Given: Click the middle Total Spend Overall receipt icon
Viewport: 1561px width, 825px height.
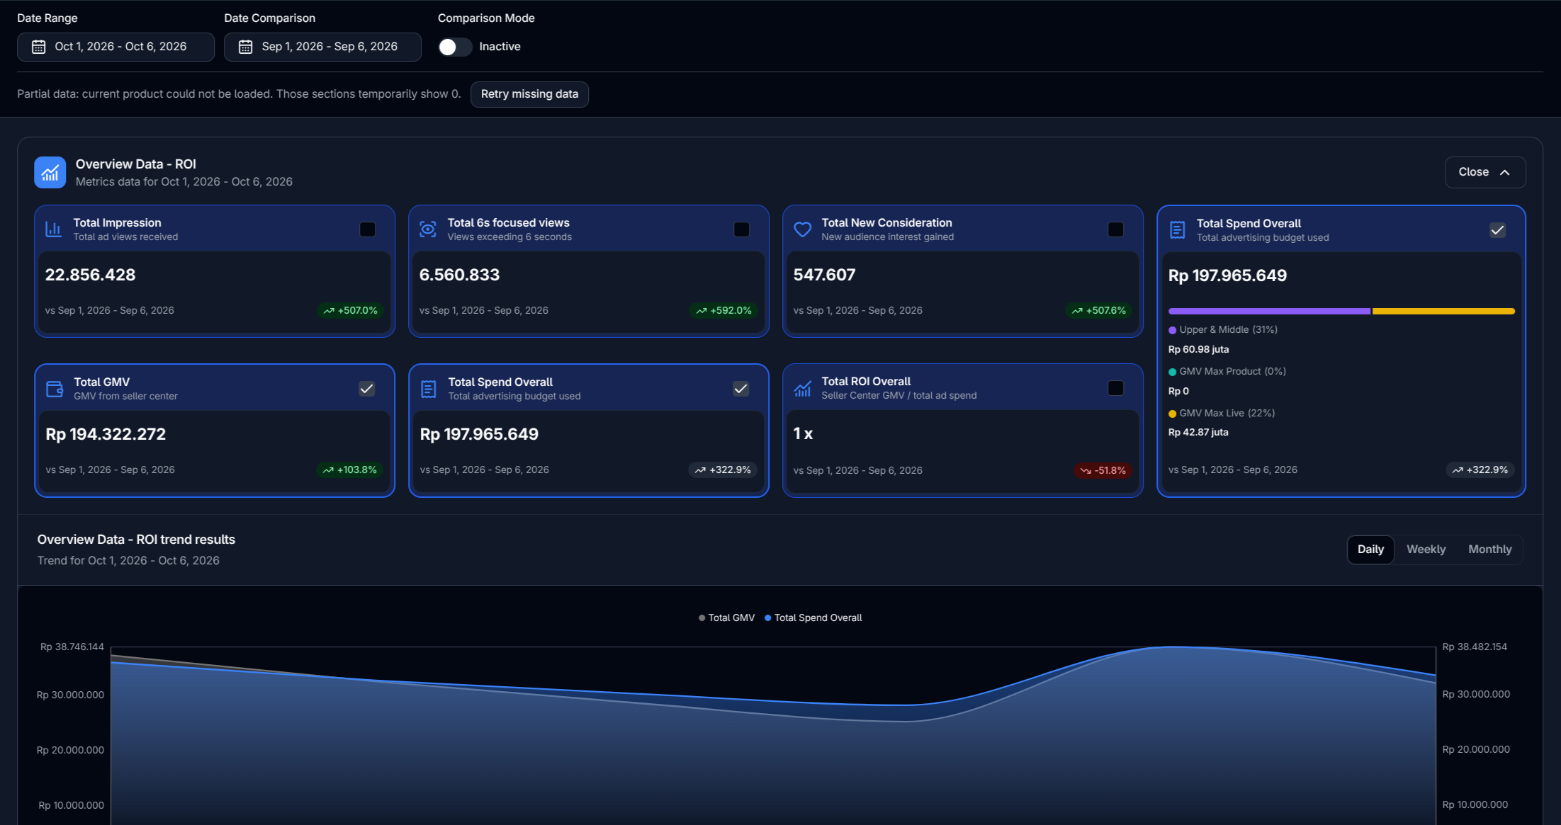Looking at the screenshot, I should [x=428, y=389].
